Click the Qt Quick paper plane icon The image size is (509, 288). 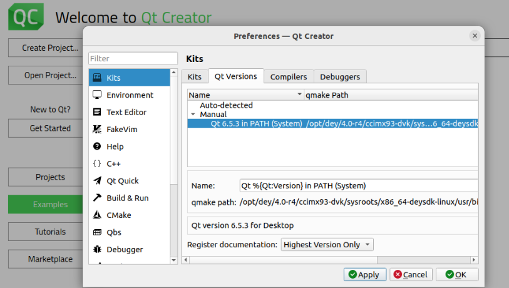tap(97, 180)
